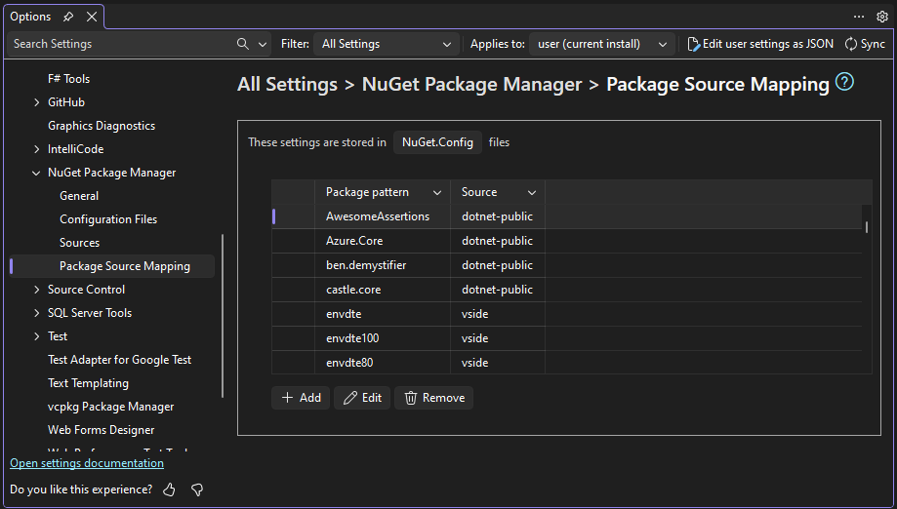
Task: Select Web Forms Designer
Action: (x=102, y=430)
